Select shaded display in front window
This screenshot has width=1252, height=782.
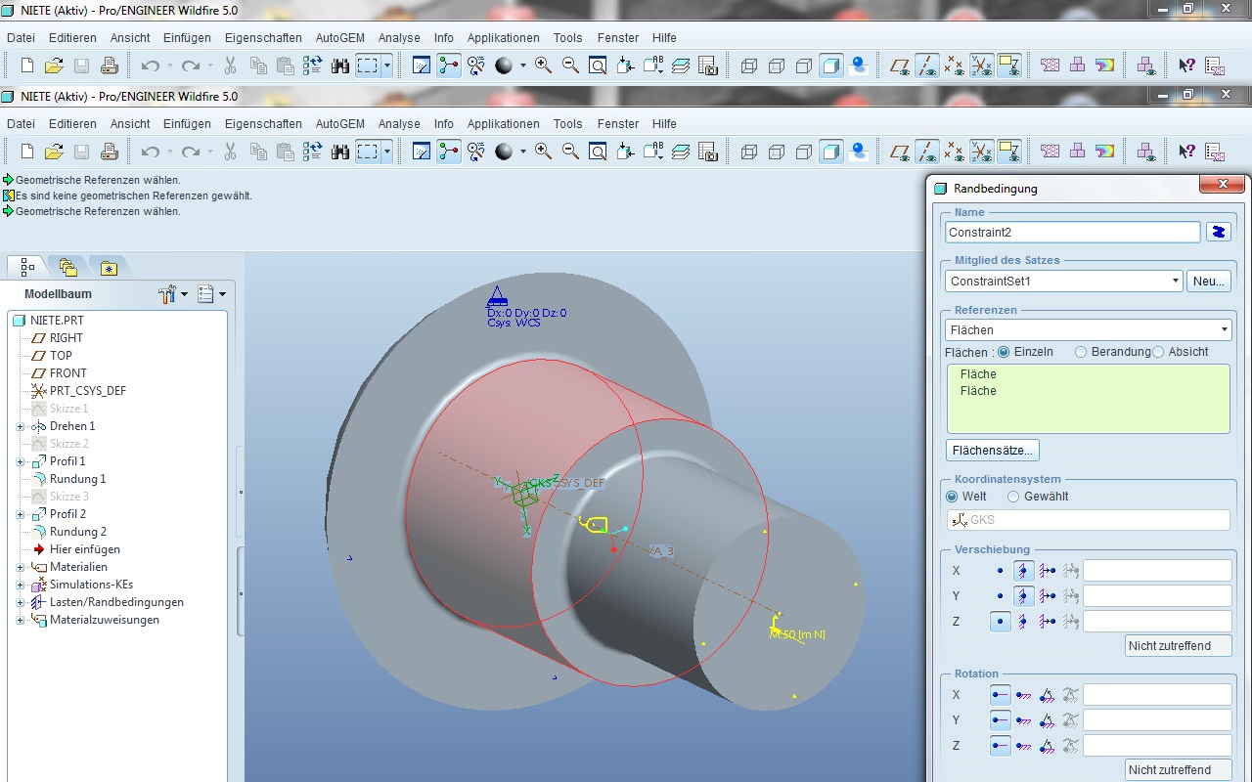pyautogui.click(x=831, y=152)
